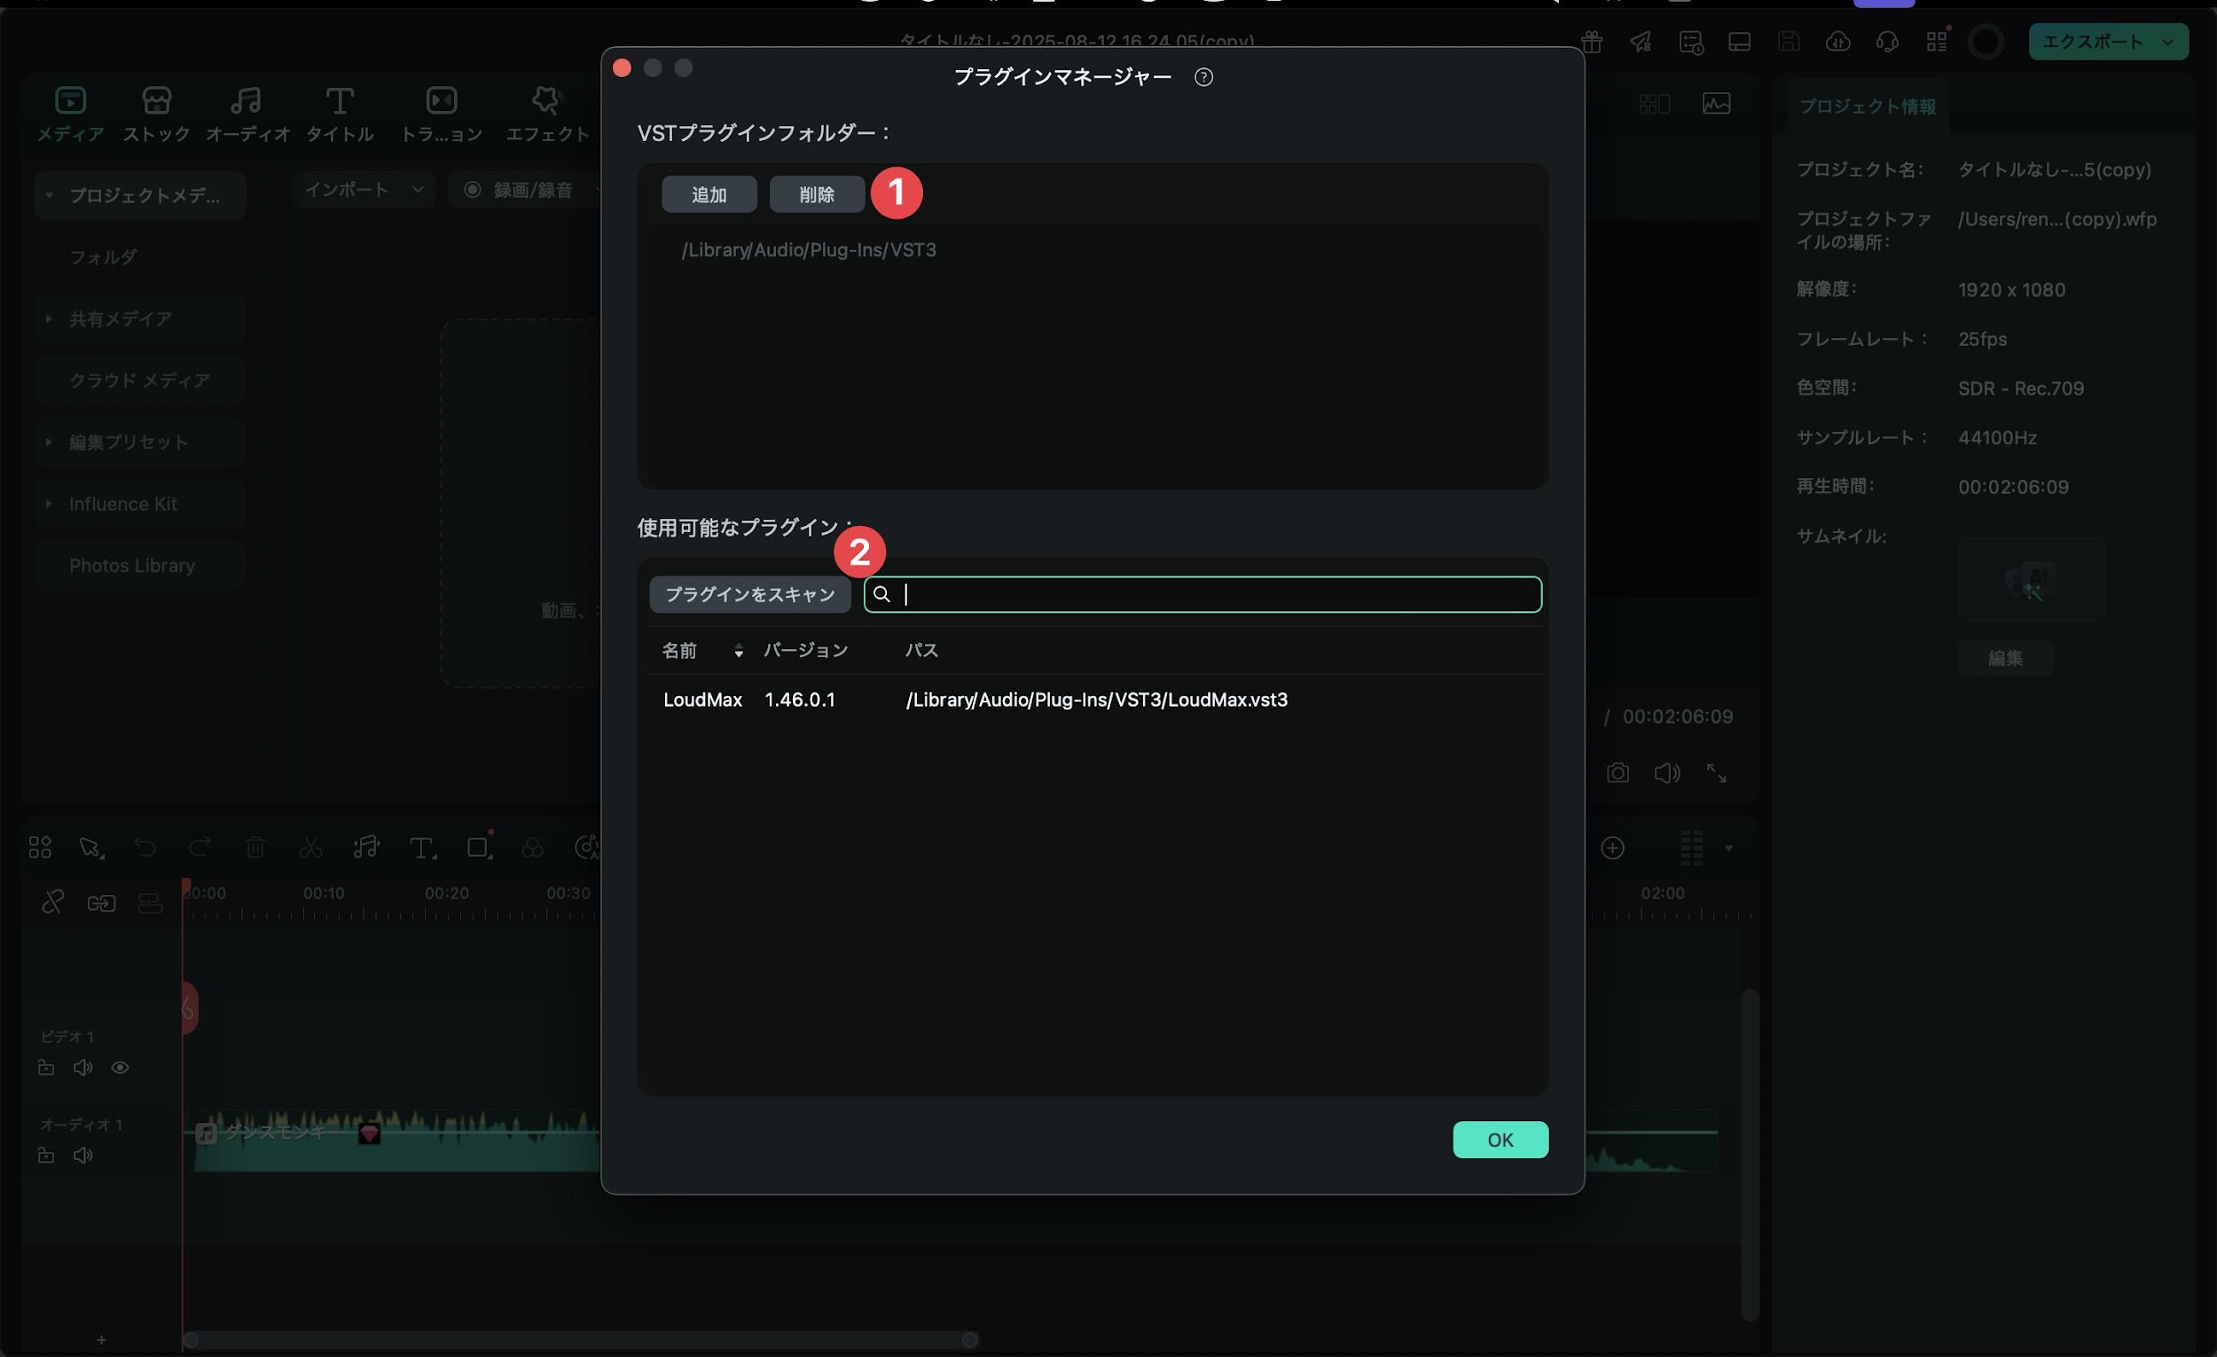Click the undo icon in timeline toolbar
The image size is (2217, 1357).
pyautogui.click(x=145, y=847)
